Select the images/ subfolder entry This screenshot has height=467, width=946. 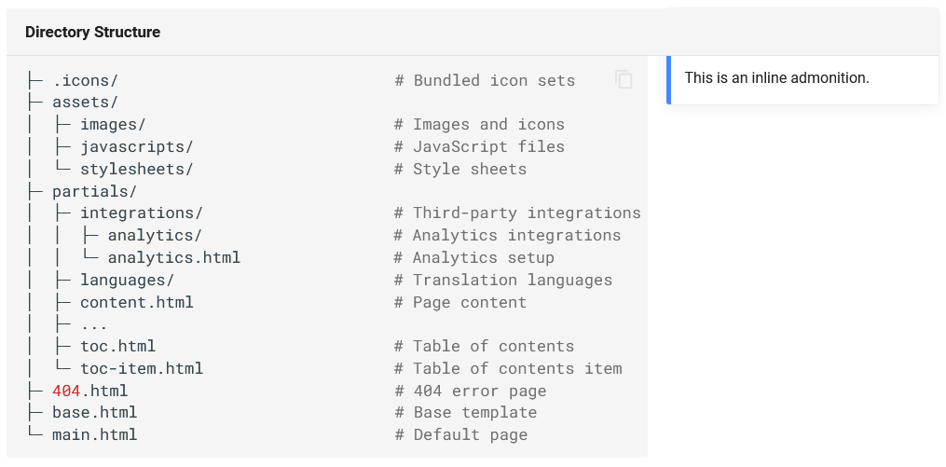point(113,124)
